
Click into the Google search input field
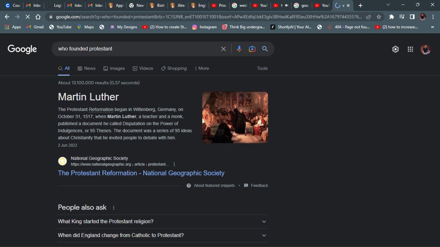pyautogui.click(x=137, y=49)
